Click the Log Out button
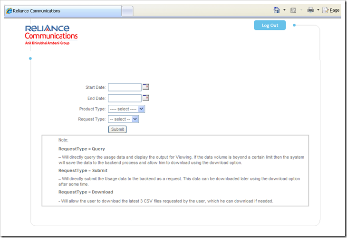 tap(270, 26)
